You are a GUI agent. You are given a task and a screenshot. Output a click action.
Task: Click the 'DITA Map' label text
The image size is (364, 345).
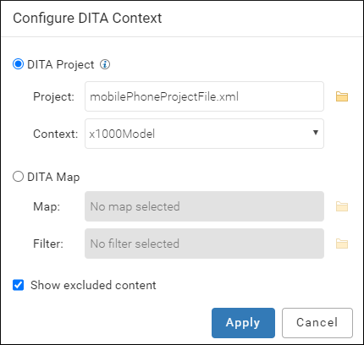[53, 178]
